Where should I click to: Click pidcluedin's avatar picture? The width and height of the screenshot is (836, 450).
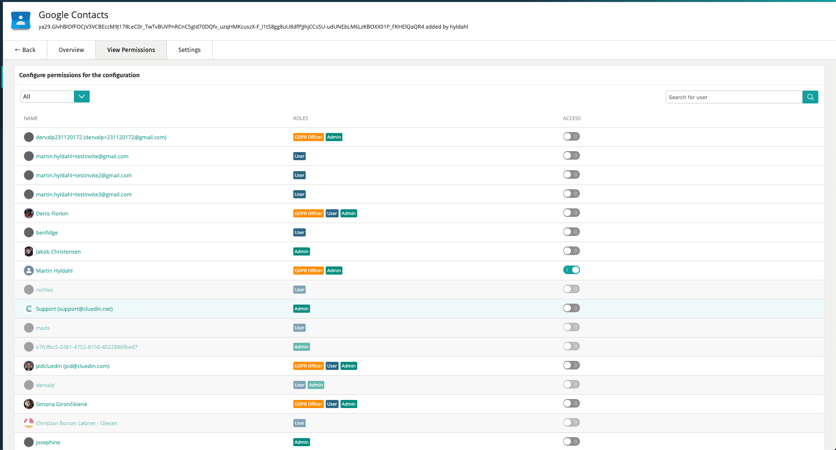(x=29, y=366)
